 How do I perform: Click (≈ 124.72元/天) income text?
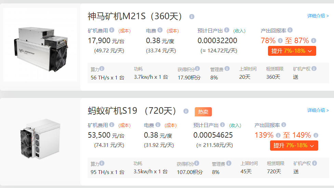[219, 51]
